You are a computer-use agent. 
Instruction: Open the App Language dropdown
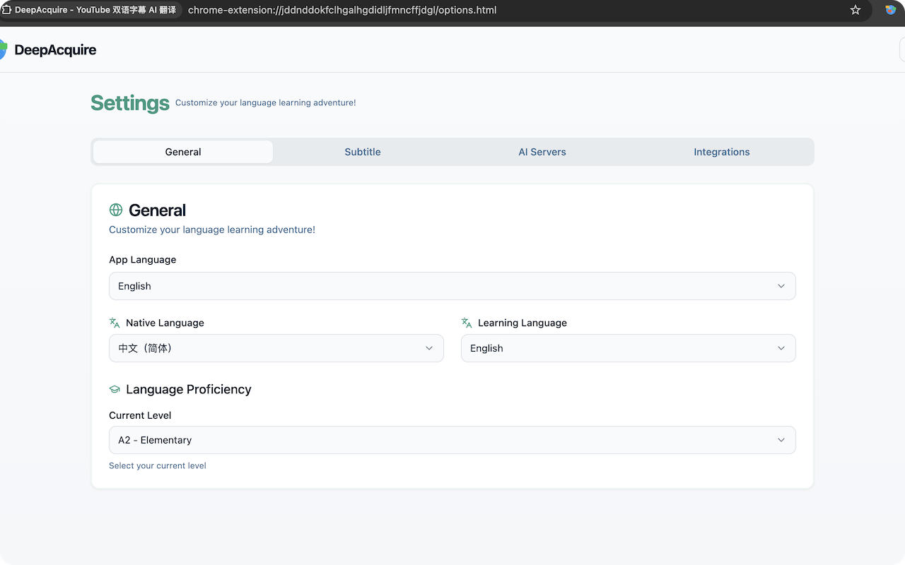[x=452, y=286]
